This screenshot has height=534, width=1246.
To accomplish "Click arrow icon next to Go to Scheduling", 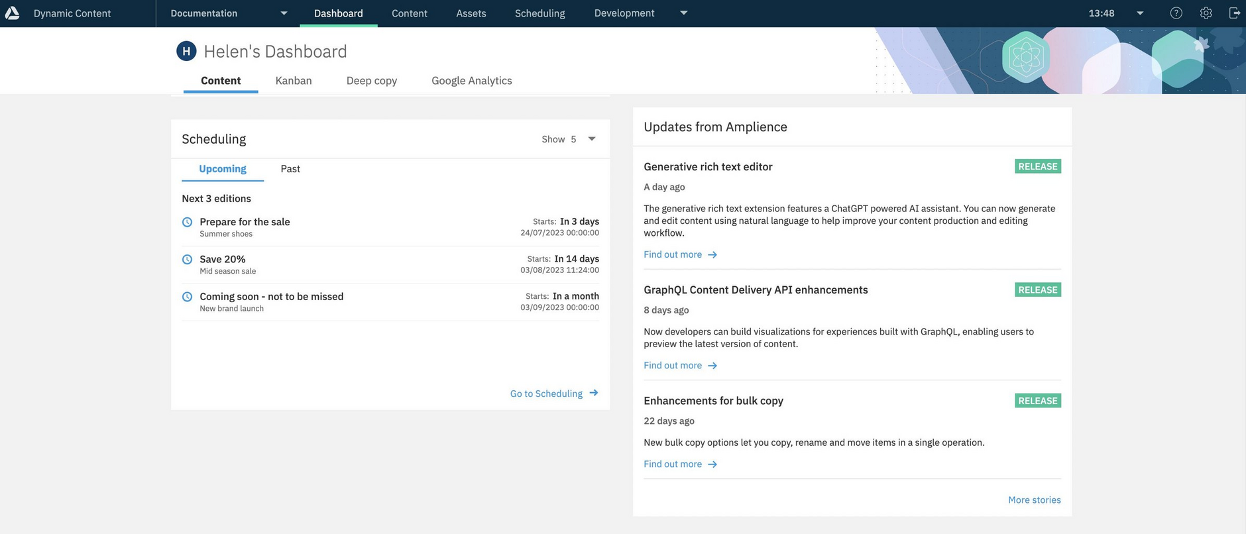I will pyautogui.click(x=594, y=393).
